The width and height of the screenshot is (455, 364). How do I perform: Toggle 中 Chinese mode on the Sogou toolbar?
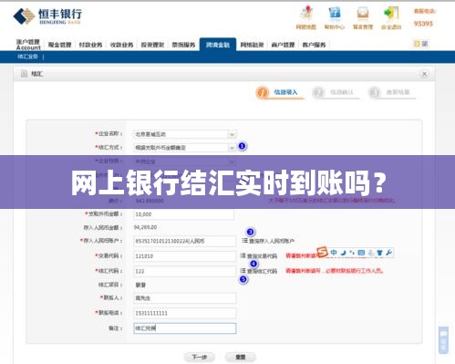pyautogui.click(x=334, y=253)
